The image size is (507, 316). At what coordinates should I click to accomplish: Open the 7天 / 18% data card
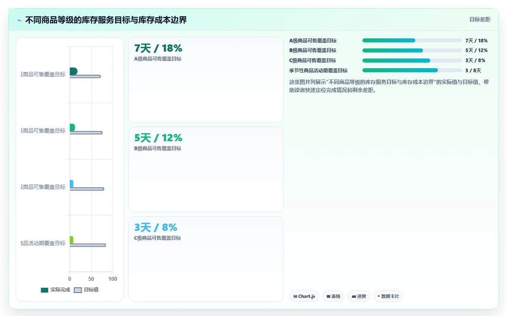pos(206,80)
